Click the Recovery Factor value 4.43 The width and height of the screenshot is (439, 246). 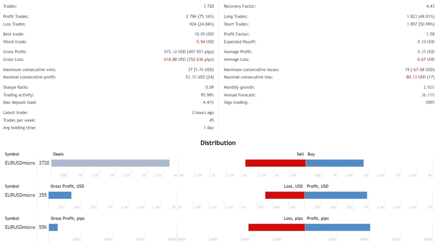[x=430, y=6]
